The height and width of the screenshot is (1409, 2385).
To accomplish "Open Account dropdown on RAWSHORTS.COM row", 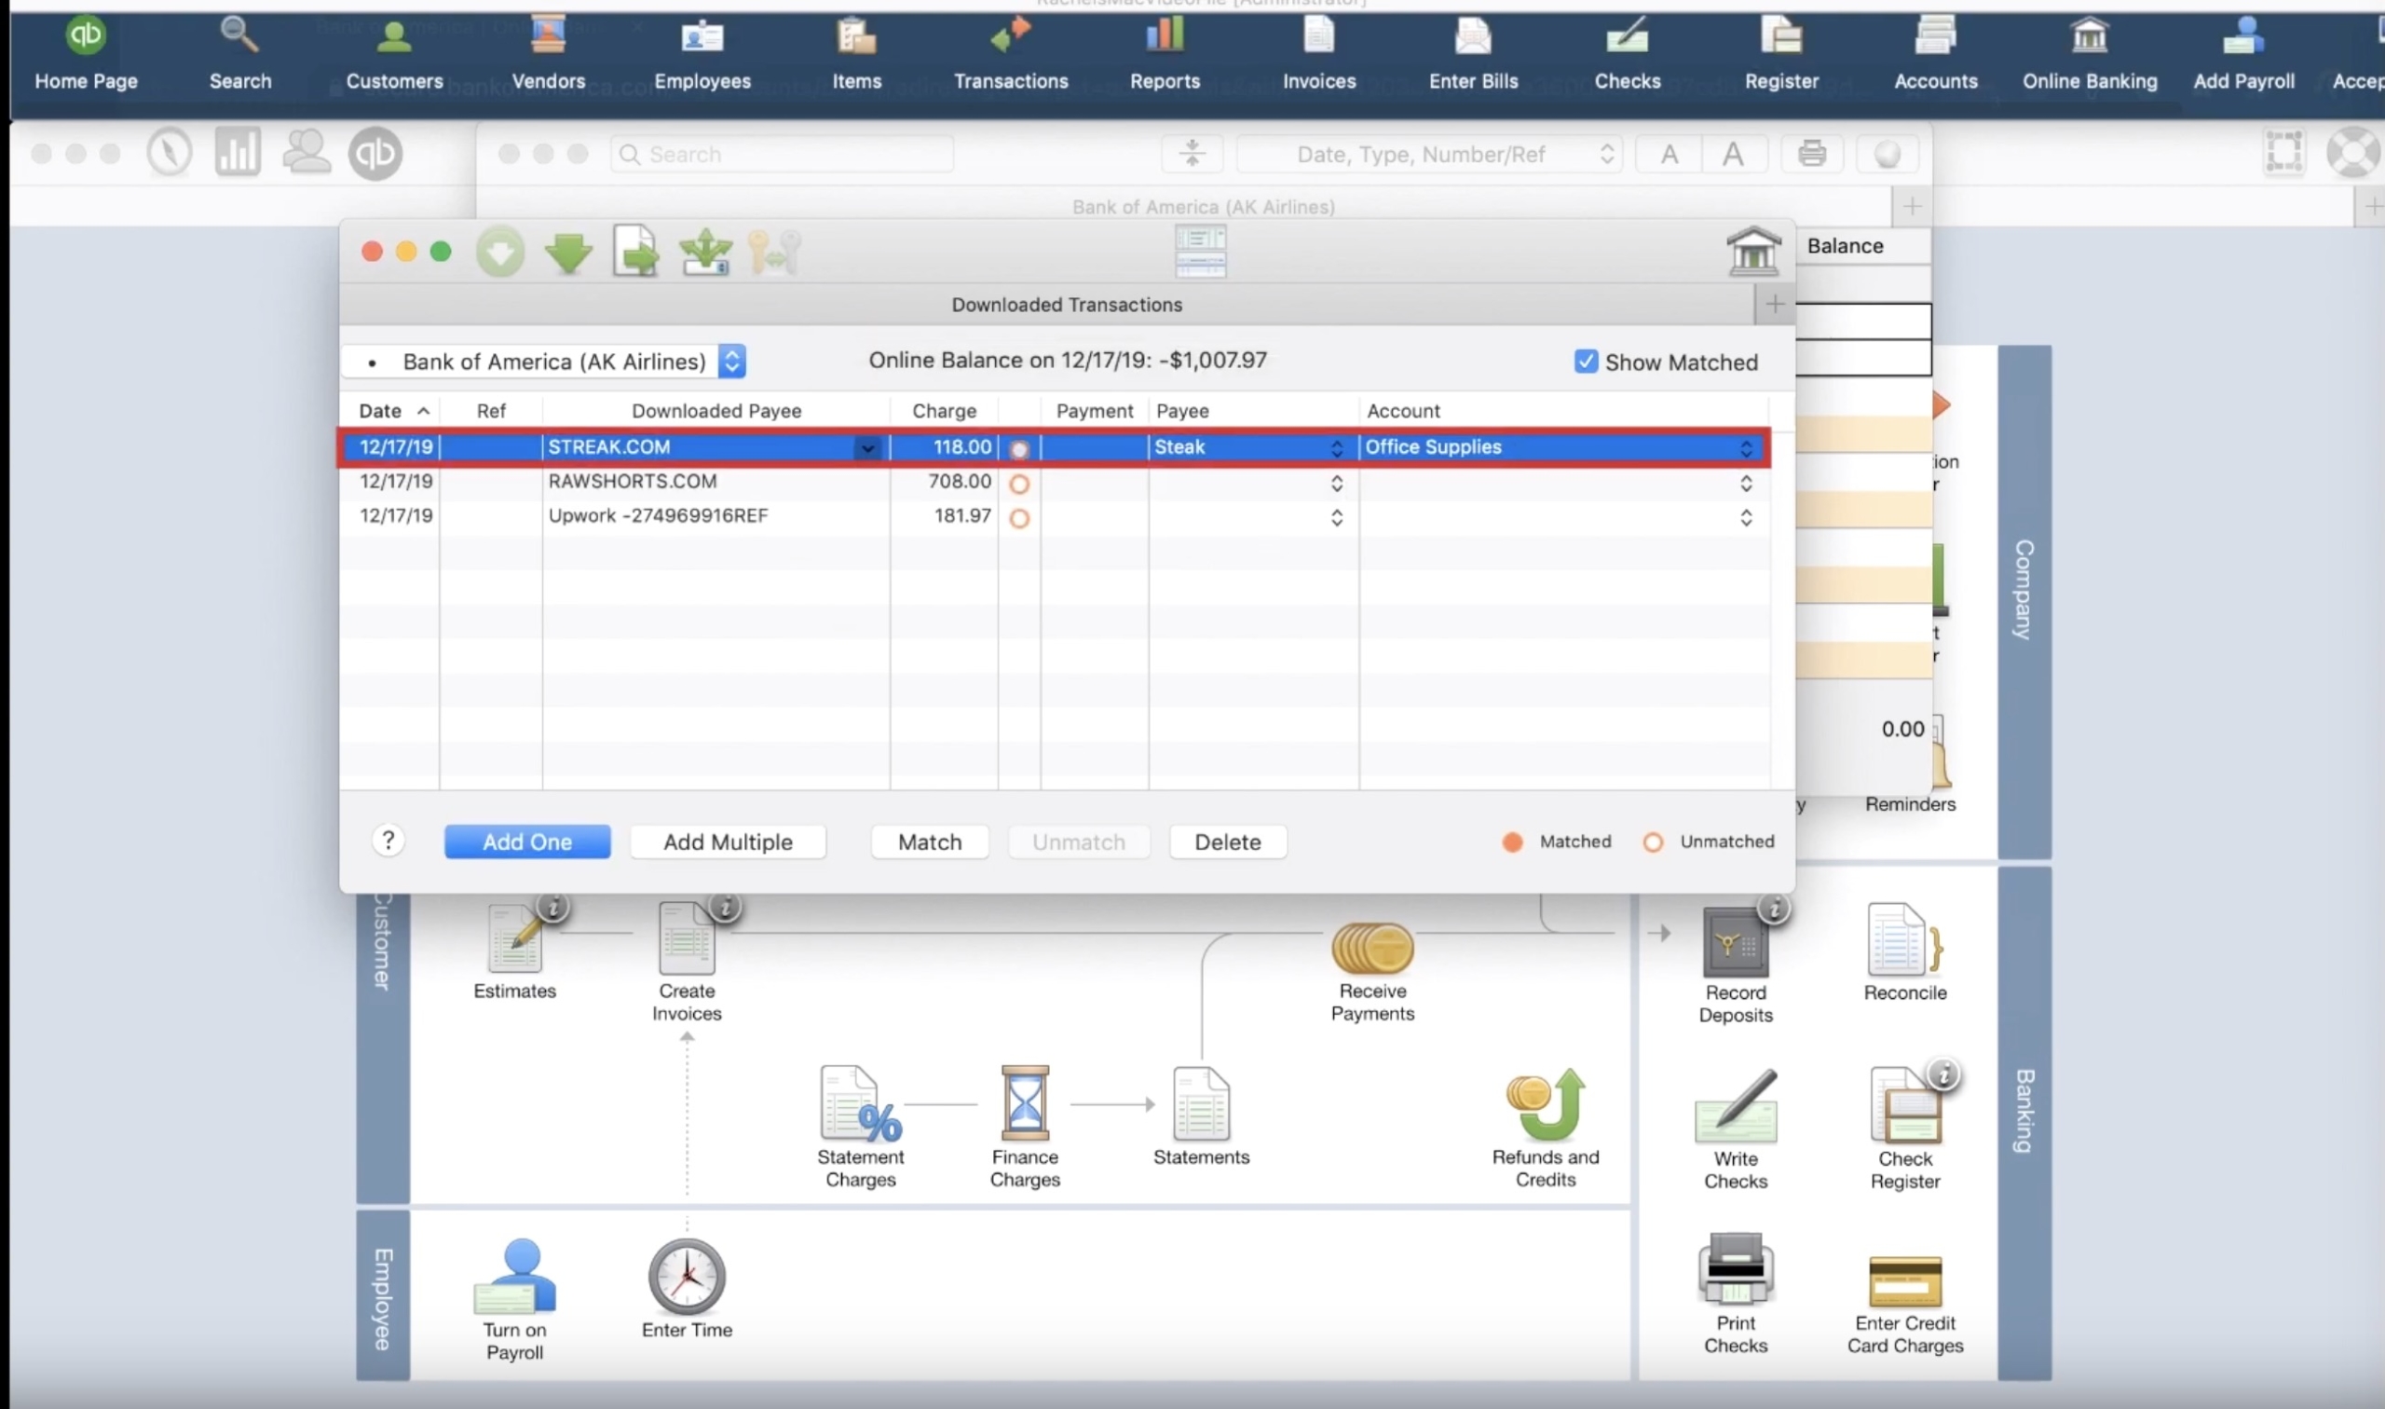I will (x=1745, y=484).
